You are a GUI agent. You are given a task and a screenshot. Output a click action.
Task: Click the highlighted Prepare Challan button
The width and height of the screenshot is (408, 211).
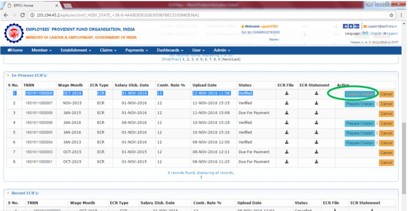360,94
